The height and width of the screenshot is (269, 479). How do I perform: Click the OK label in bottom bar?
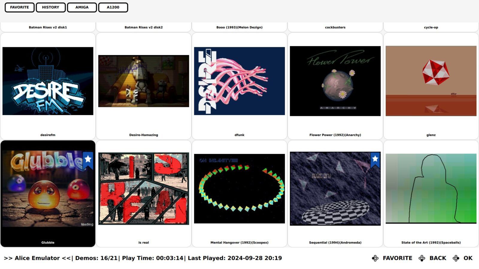coord(468,258)
